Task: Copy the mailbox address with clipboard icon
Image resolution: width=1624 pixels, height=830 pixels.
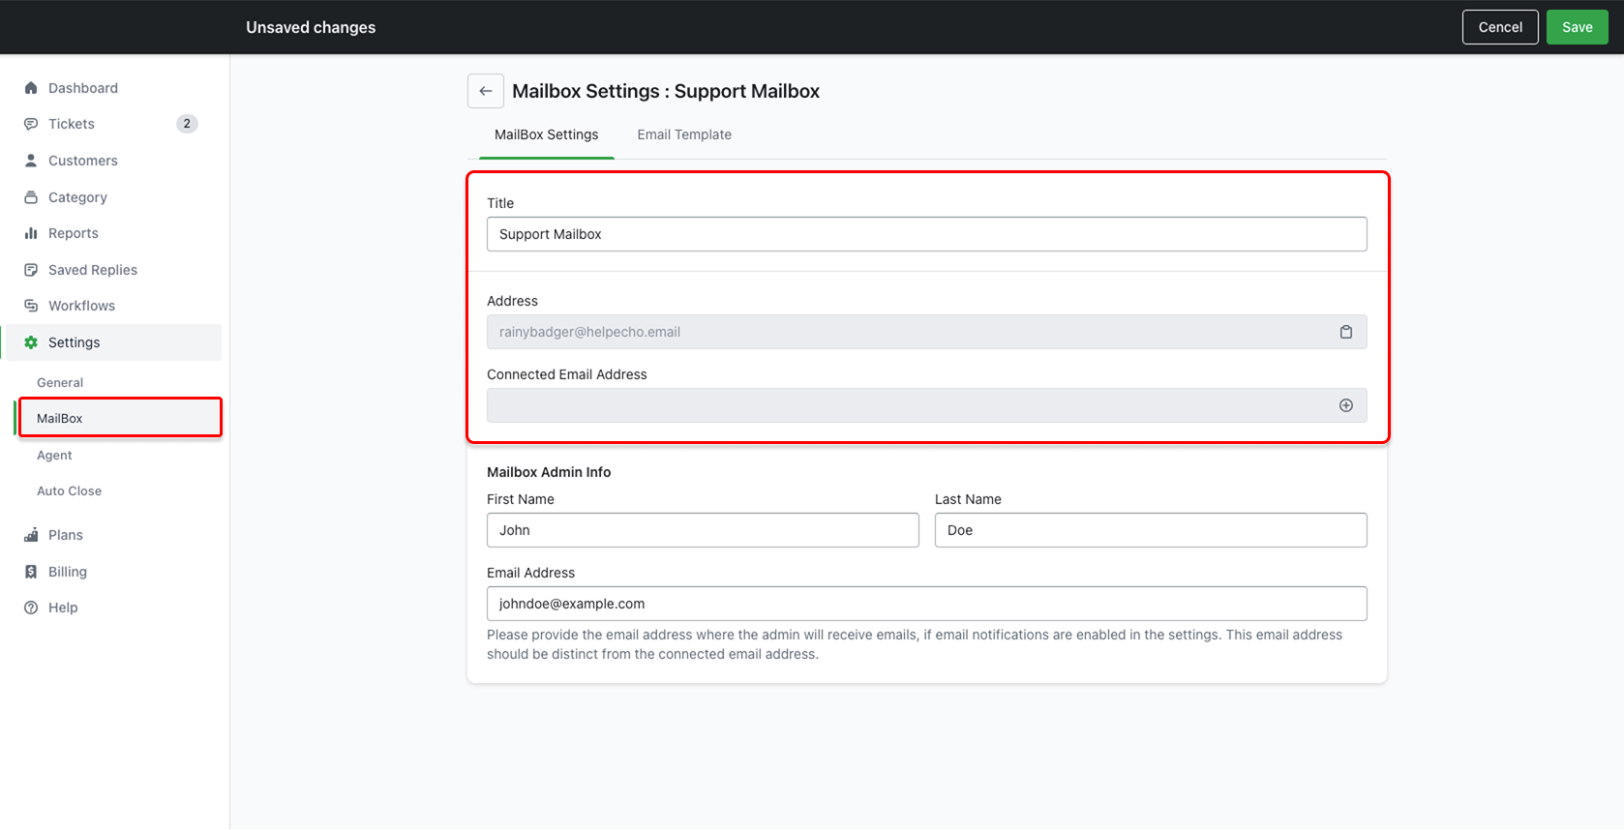Action: coord(1345,332)
